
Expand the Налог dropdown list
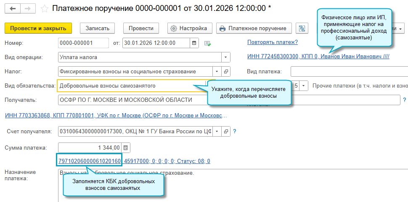click(x=217, y=71)
